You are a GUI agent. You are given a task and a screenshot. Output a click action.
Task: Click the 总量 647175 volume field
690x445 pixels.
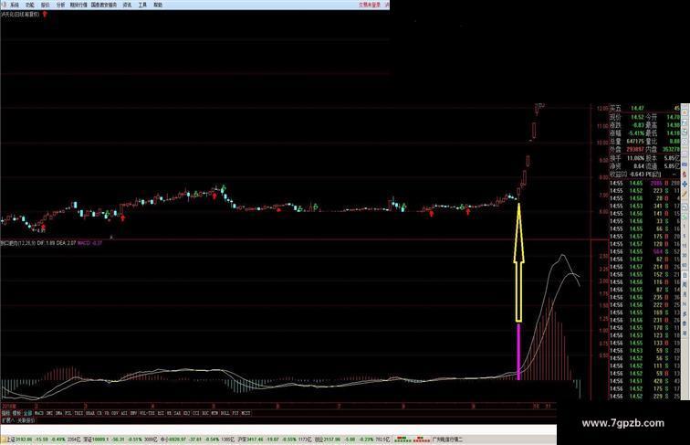click(x=627, y=142)
